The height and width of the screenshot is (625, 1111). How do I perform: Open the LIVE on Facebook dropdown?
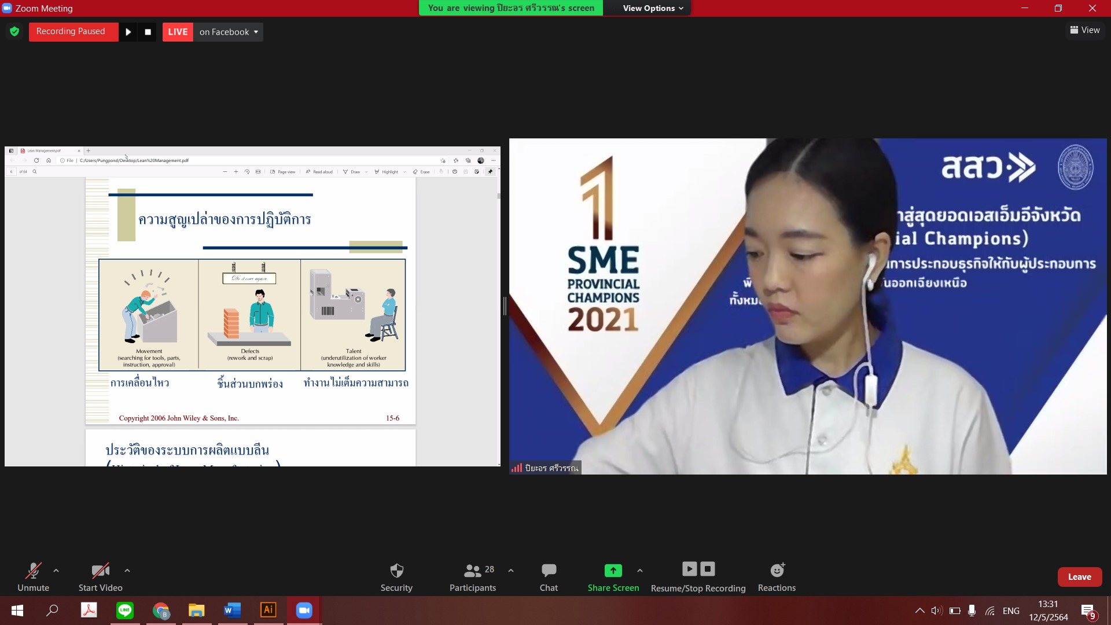(229, 32)
